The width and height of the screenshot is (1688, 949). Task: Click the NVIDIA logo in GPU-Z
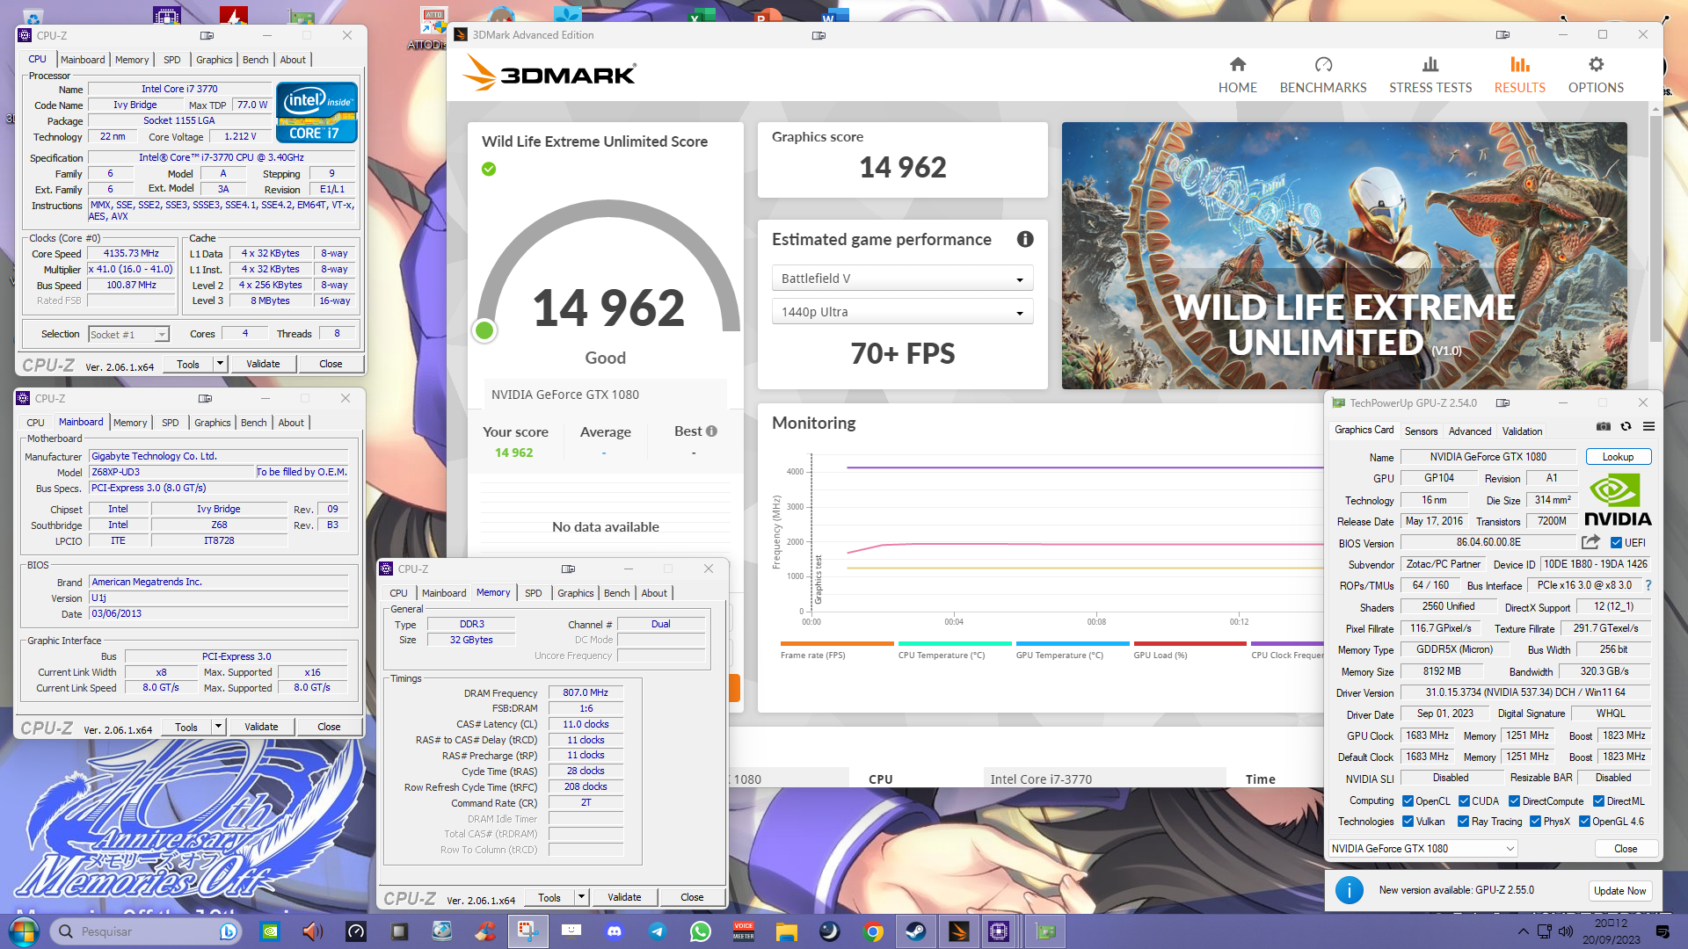point(1617,499)
